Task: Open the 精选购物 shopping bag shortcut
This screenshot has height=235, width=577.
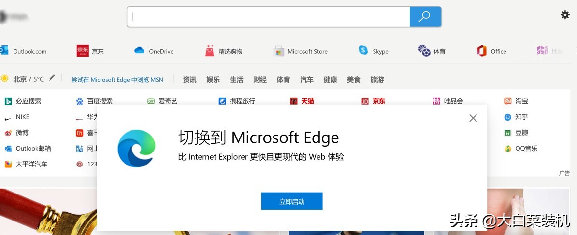Action: tap(209, 51)
